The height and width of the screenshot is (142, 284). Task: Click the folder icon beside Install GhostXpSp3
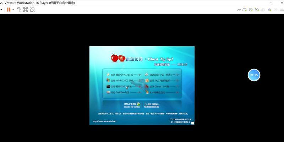108,75
